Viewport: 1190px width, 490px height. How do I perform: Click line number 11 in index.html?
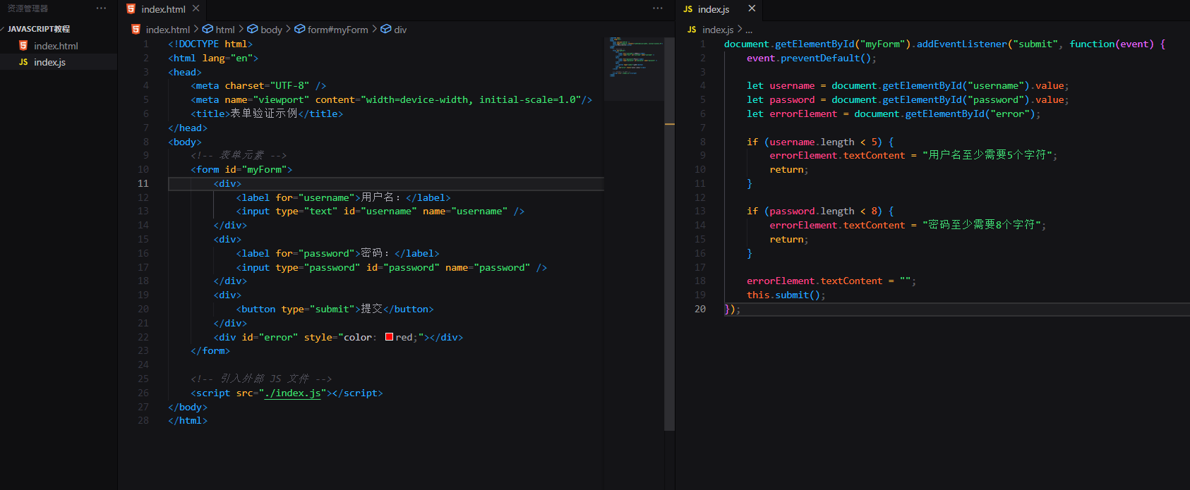click(x=143, y=183)
